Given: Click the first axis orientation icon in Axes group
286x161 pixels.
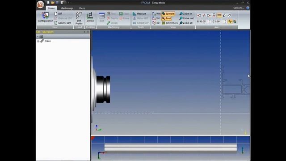Looking at the screenshot, I should pos(199,16).
